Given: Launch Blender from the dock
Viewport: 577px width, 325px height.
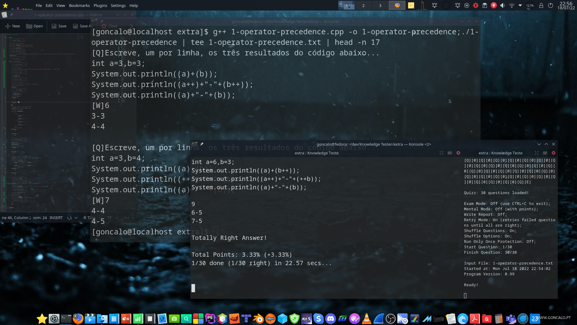Looking at the screenshot, I should 258,318.
